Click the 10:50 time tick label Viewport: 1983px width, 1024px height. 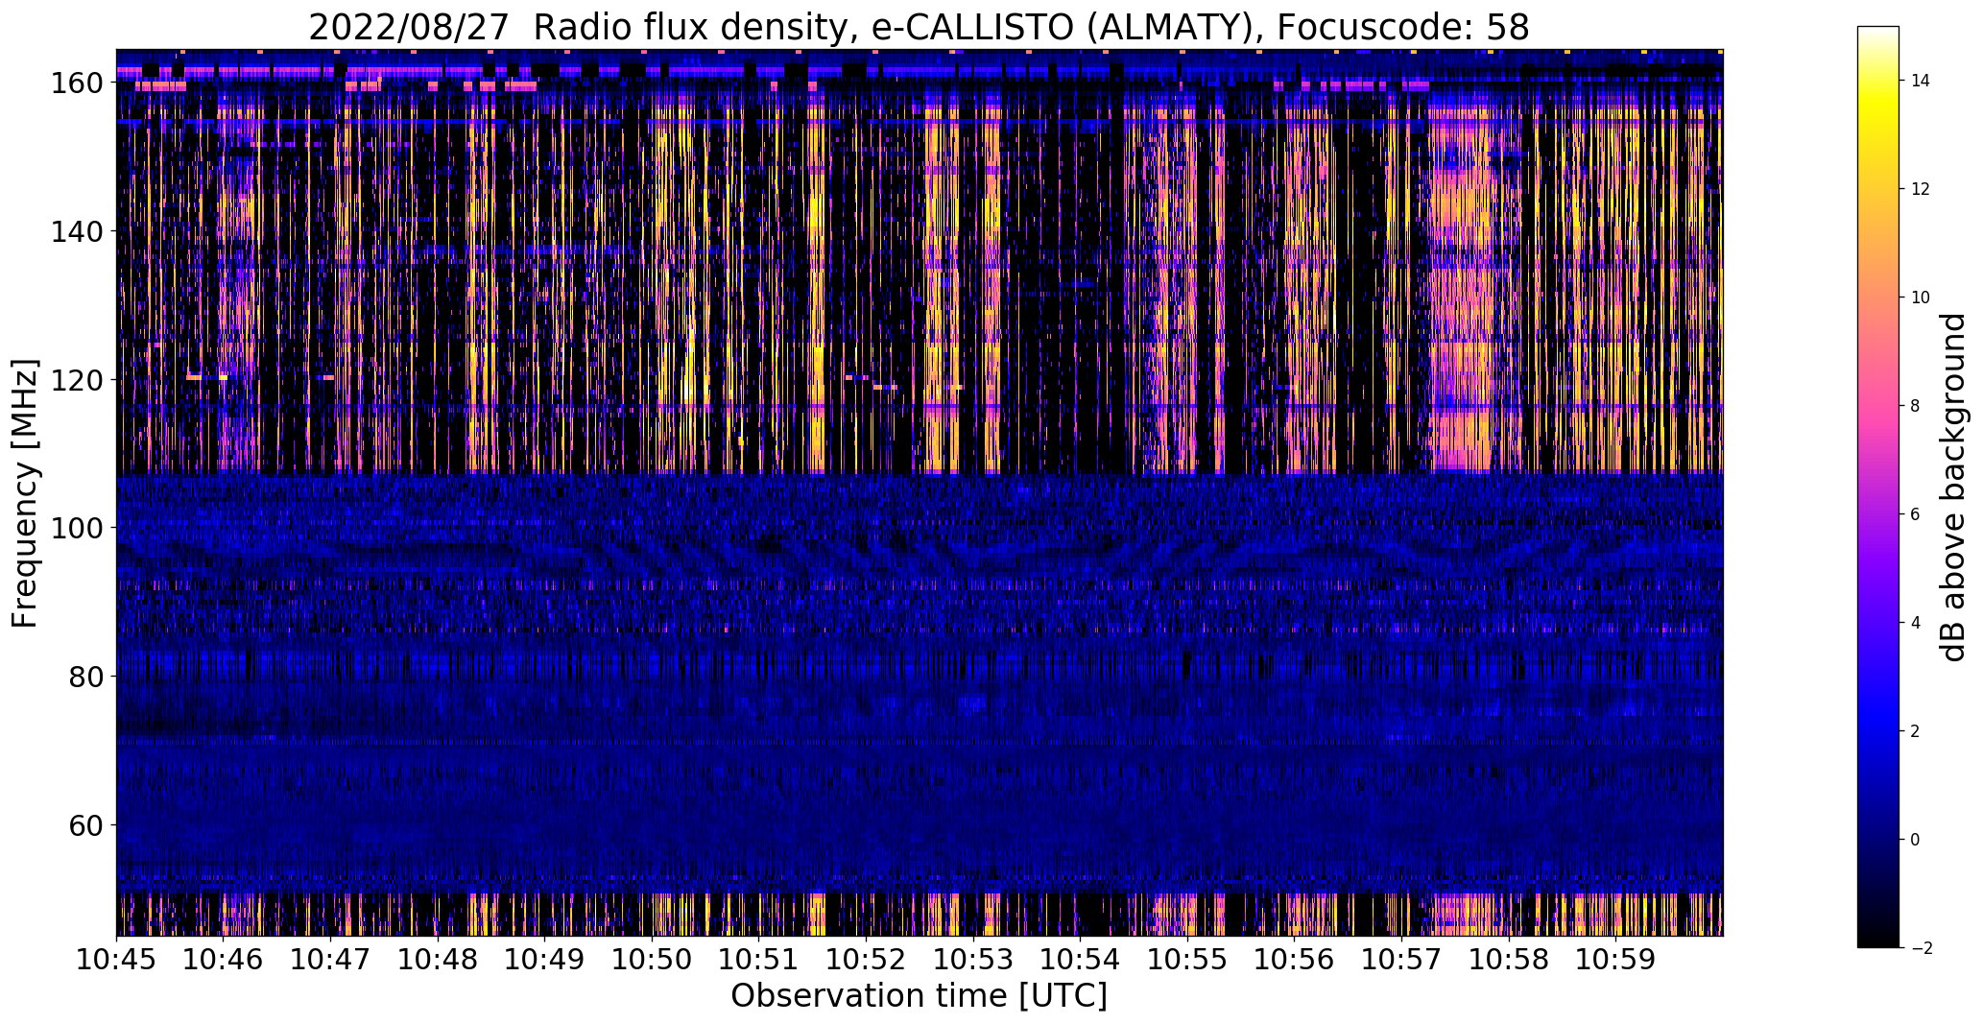pos(652,959)
